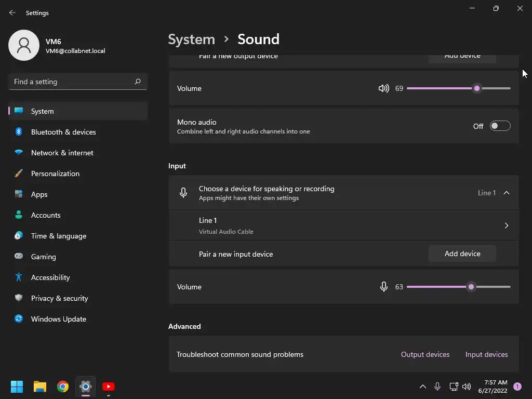
Task: Open the Accessibility settings section
Action: (x=50, y=277)
